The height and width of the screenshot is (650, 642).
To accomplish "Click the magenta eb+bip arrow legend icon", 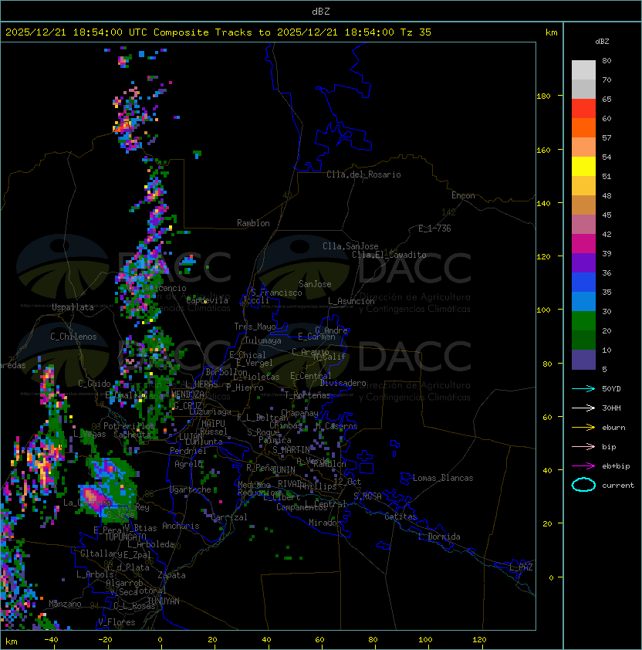I will (x=583, y=466).
